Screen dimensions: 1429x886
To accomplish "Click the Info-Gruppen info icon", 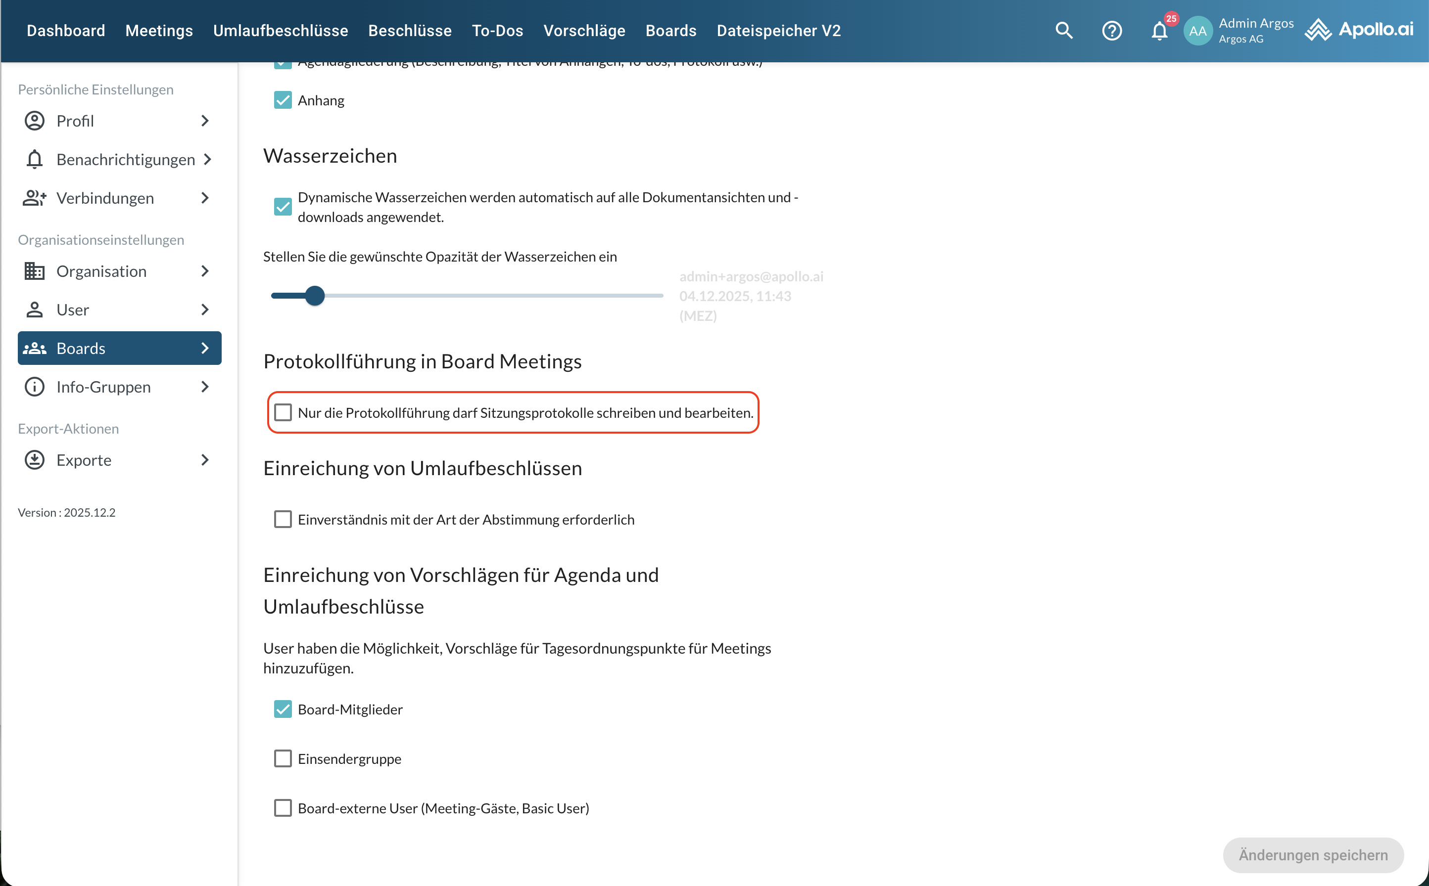I will click(35, 387).
